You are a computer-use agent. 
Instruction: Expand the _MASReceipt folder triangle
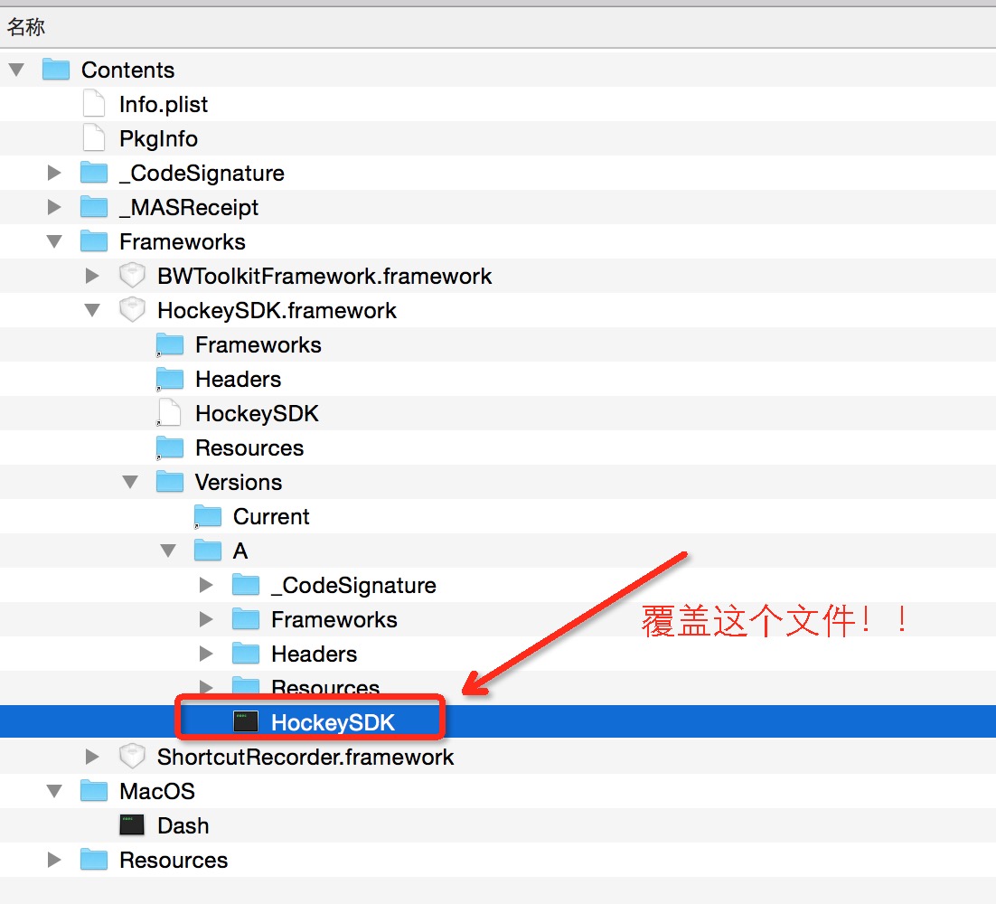click(x=54, y=207)
